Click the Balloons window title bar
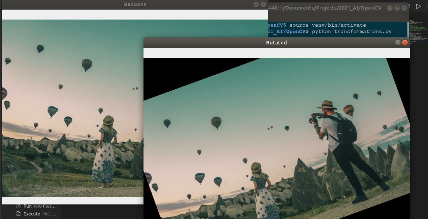Image resolution: width=428 pixels, height=219 pixels. (135, 4)
